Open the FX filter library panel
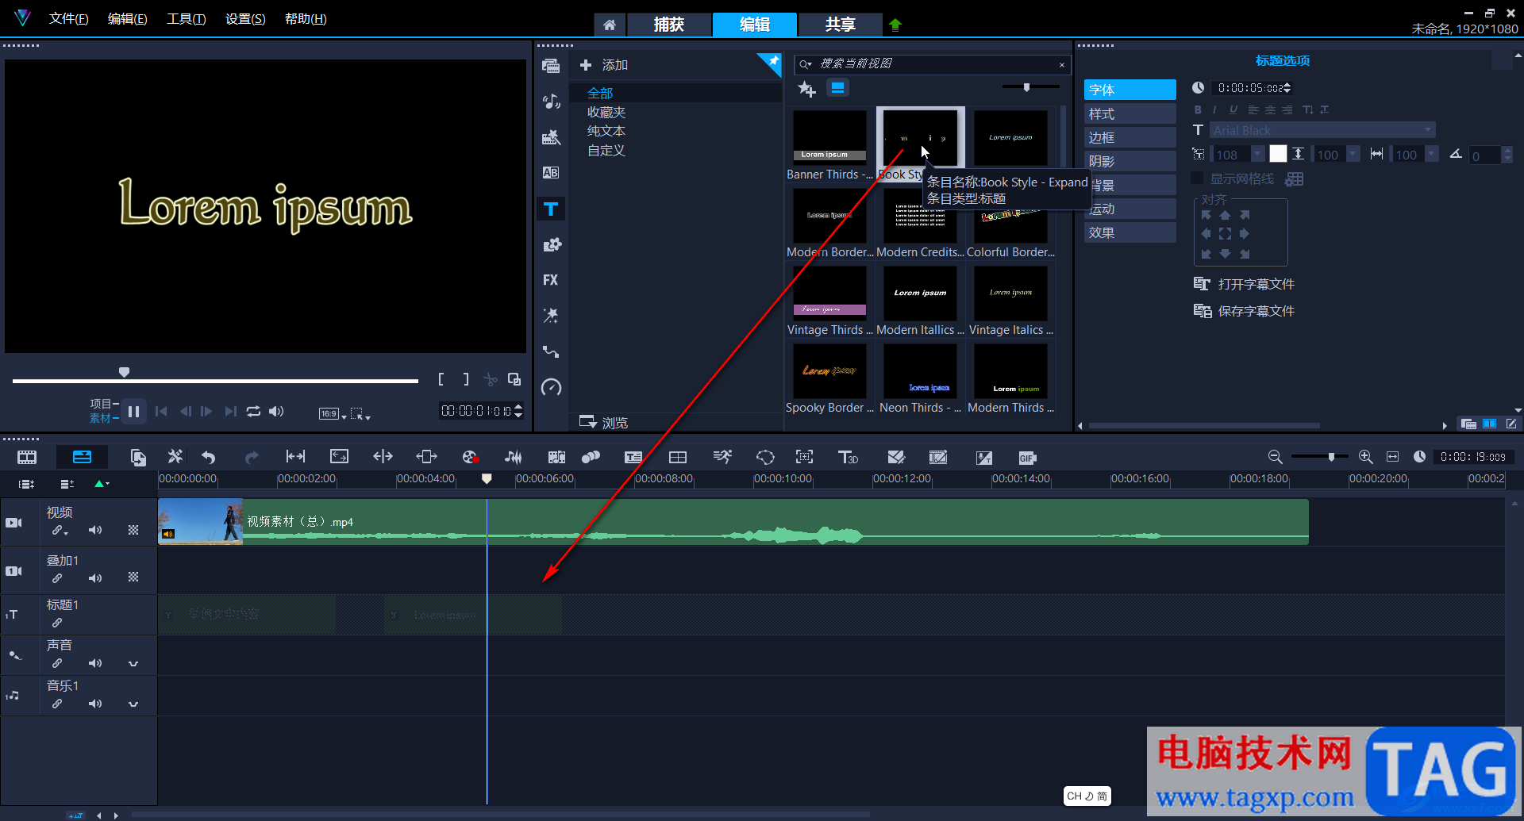Screen dimensions: 1524x821 tap(551, 280)
